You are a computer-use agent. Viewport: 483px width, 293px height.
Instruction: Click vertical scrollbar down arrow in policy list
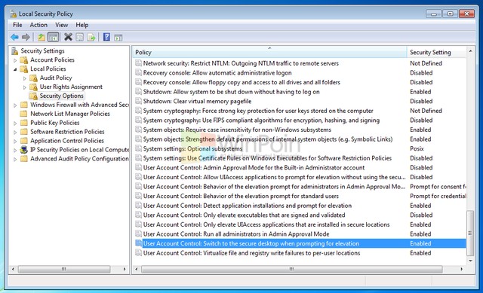[x=470, y=261]
